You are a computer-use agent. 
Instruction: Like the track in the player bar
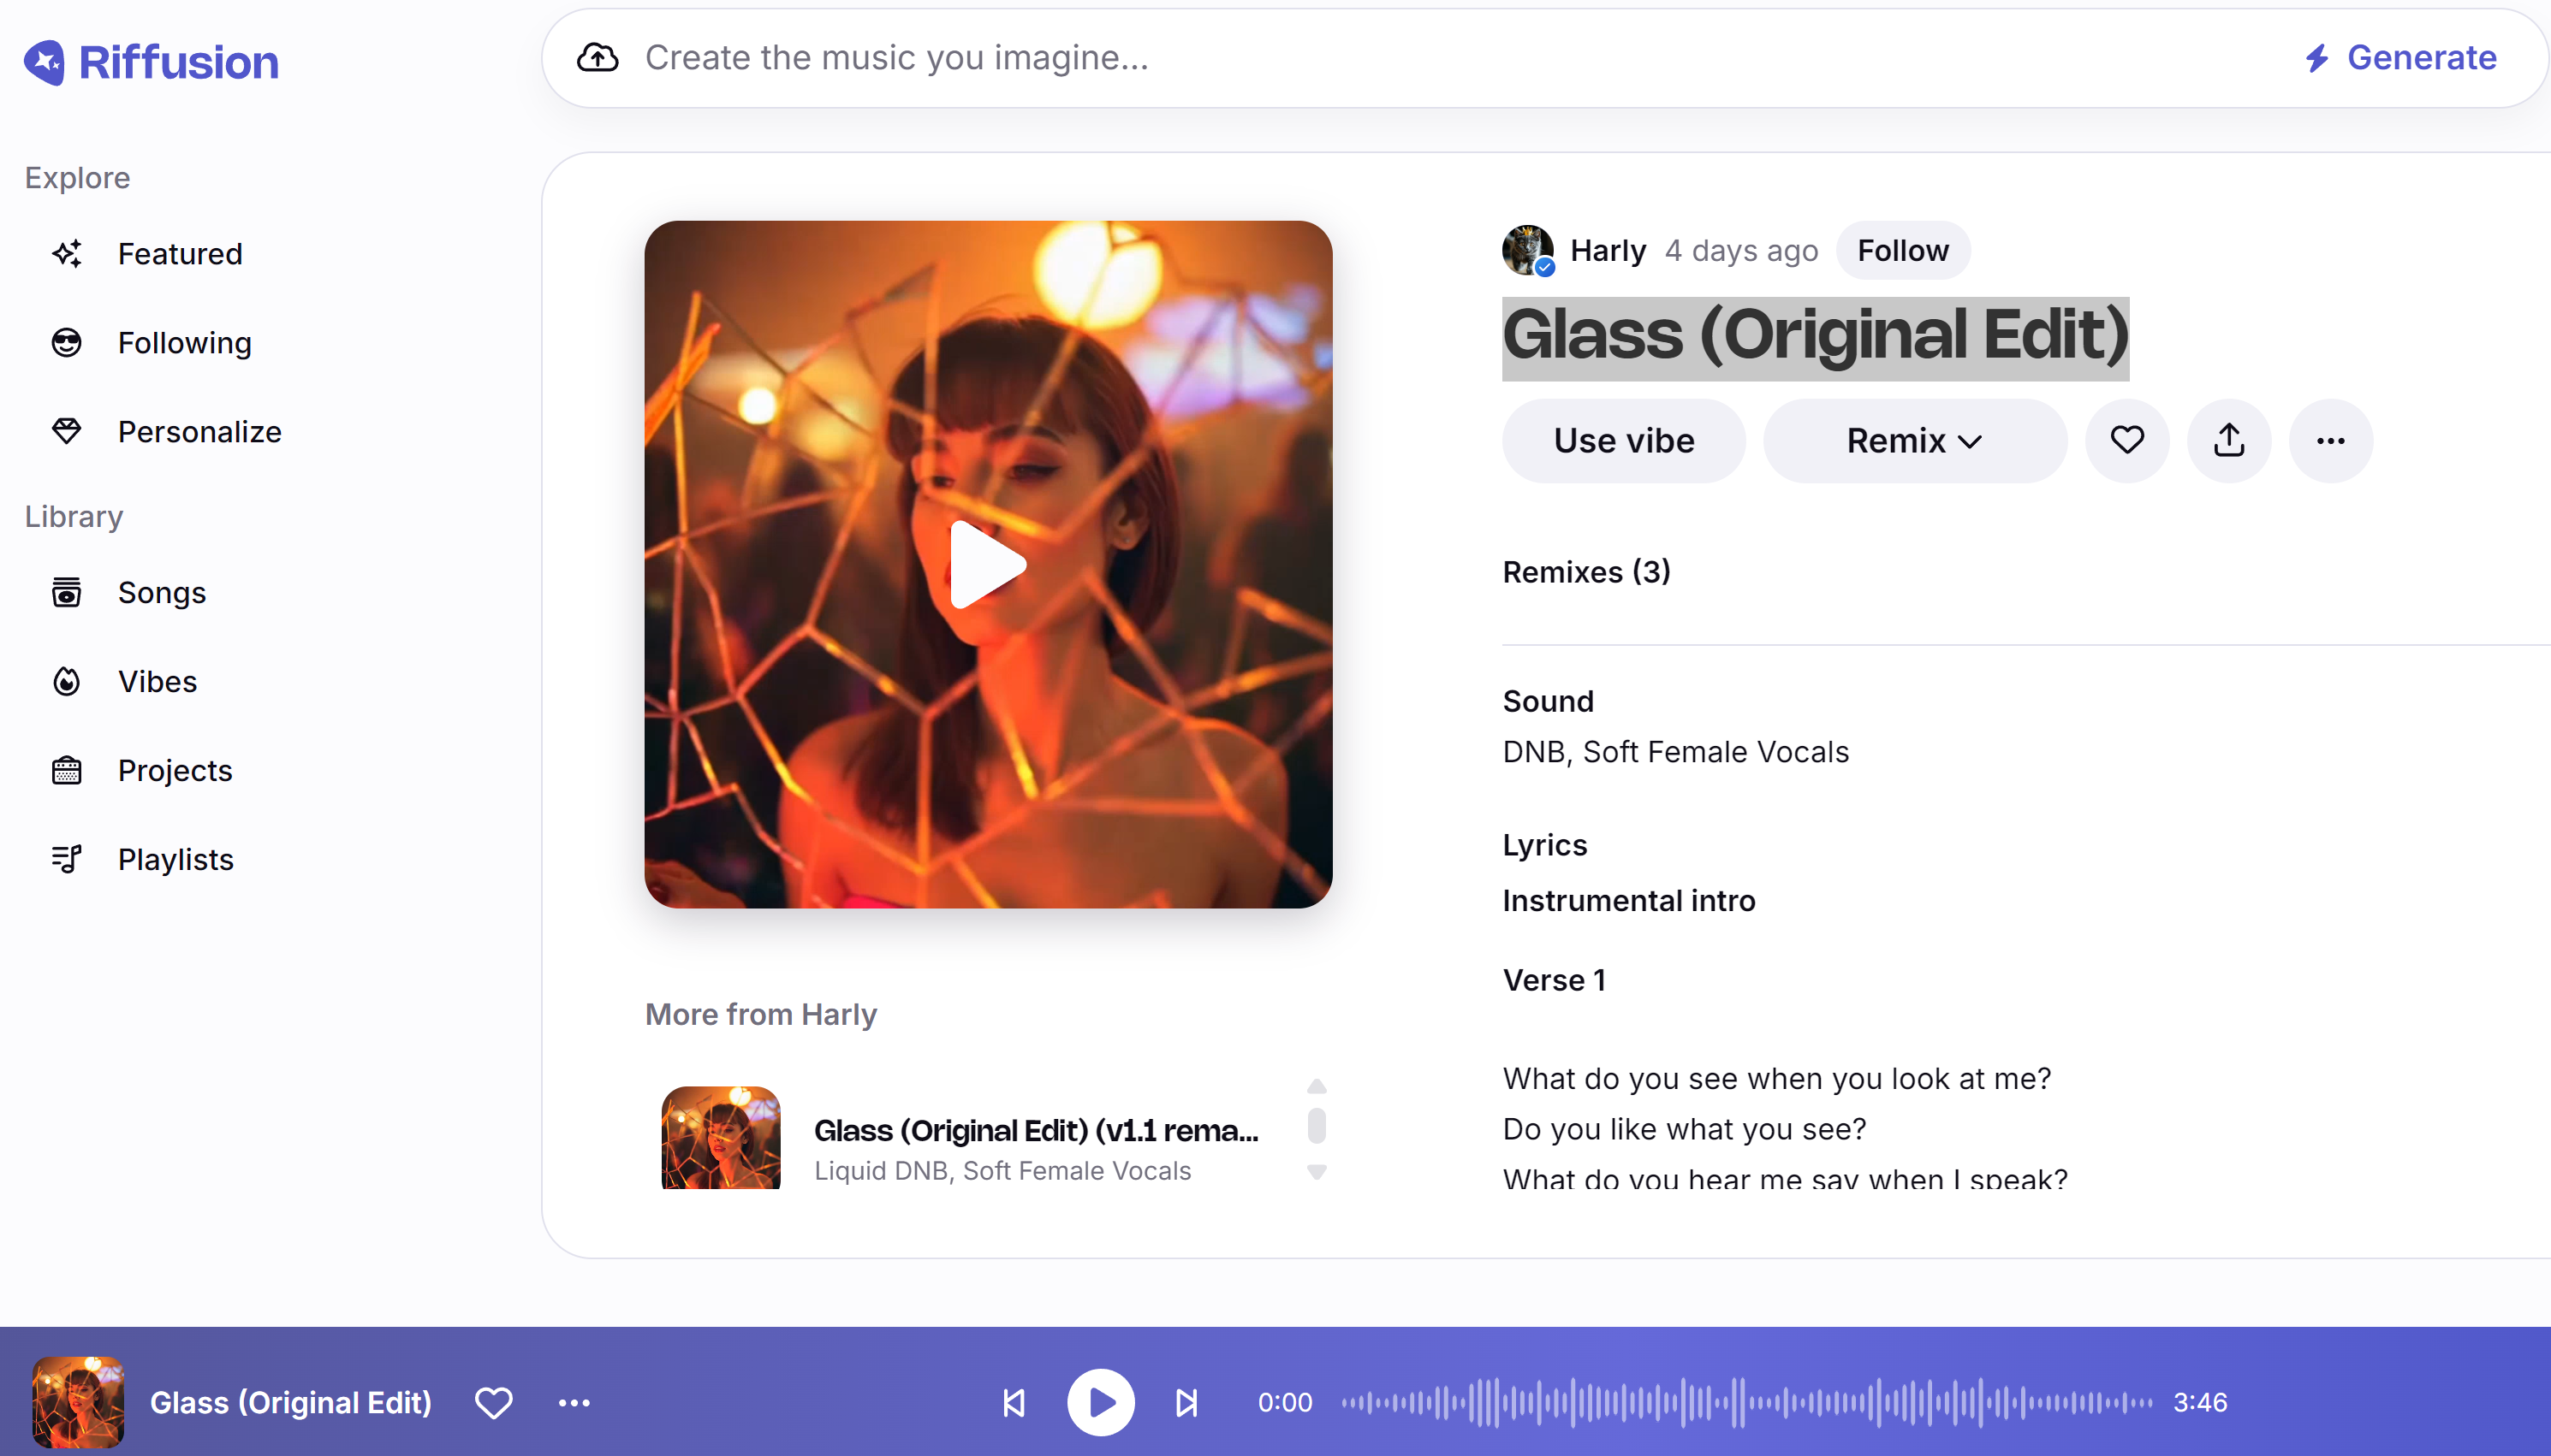(493, 1402)
